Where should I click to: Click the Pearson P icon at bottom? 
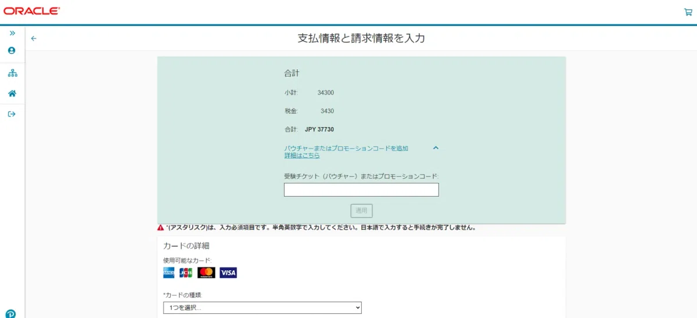[10, 314]
